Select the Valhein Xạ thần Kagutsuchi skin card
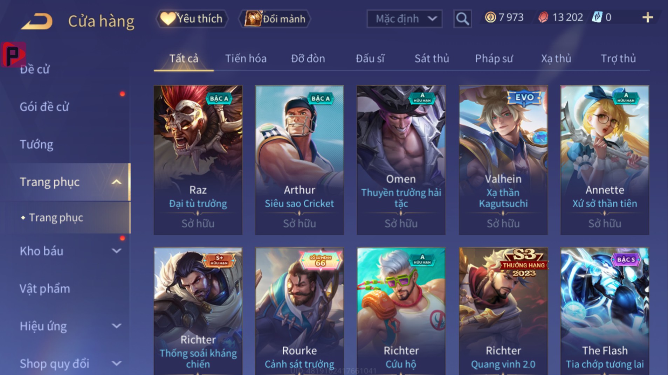Screen dimensions: 668x375 pyautogui.click(x=503, y=160)
